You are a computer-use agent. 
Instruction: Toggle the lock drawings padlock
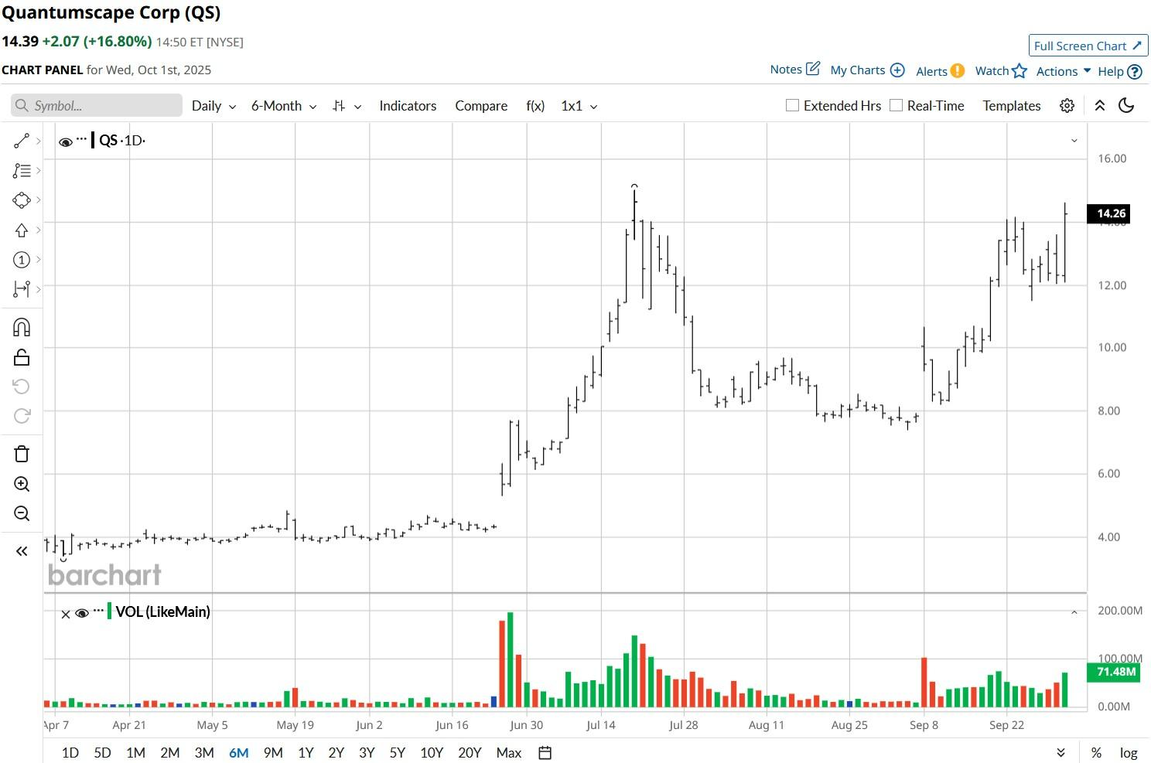tap(22, 357)
